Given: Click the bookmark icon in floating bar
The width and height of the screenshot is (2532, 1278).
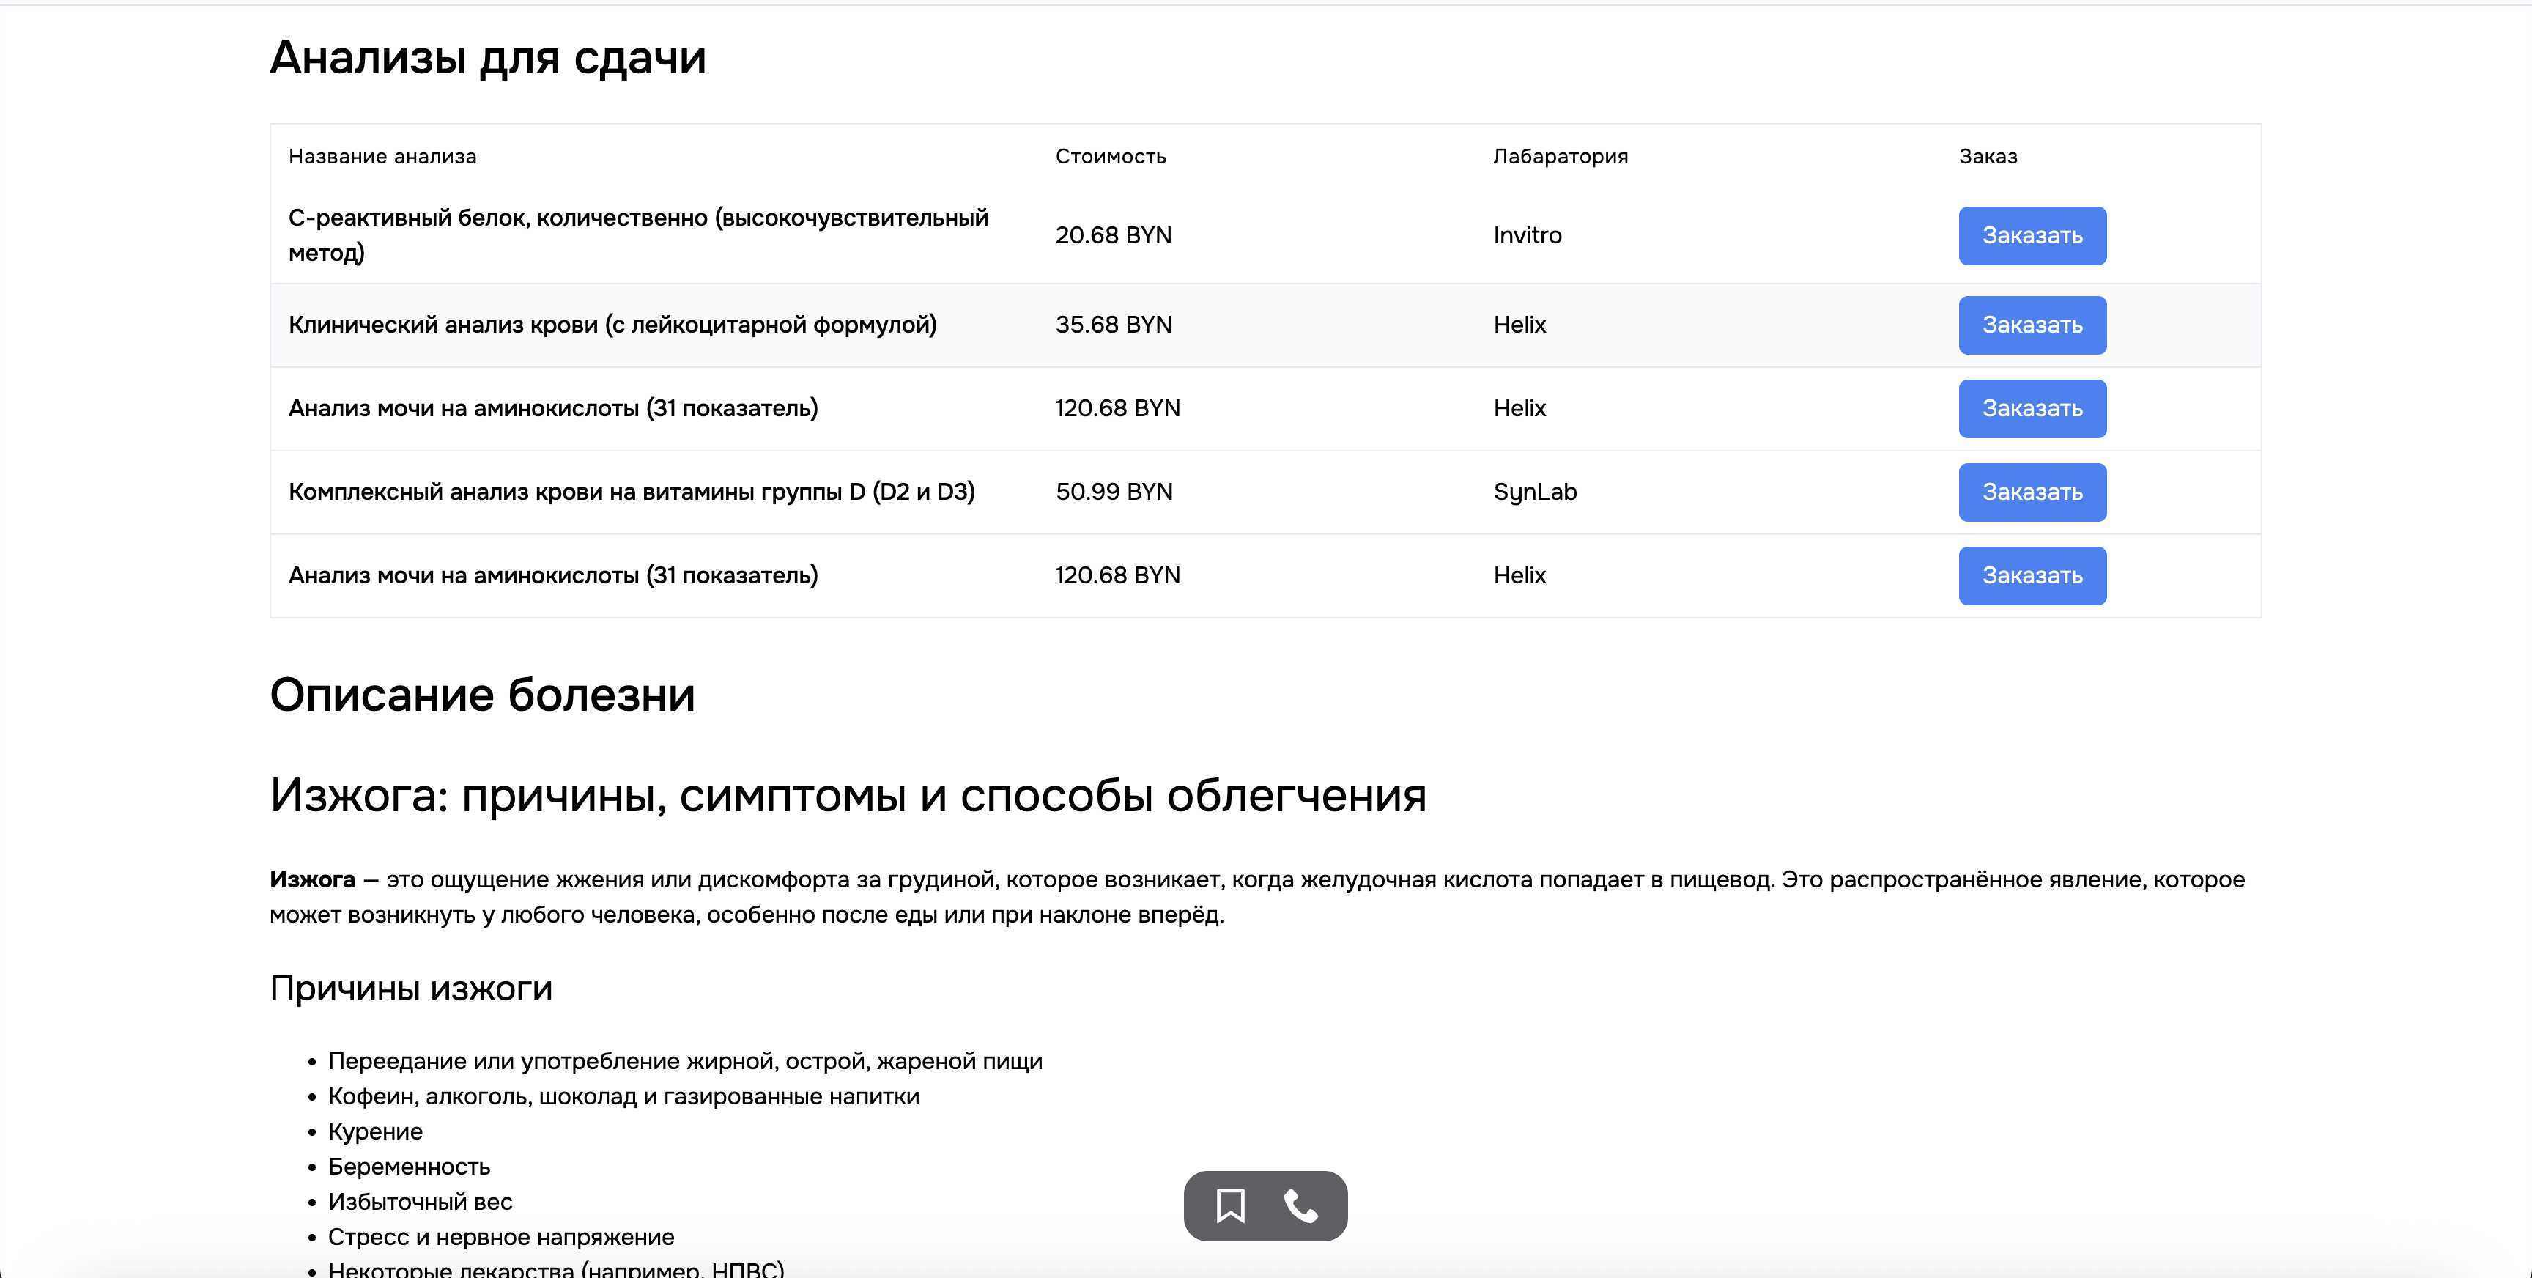Looking at the screenshot, I should (1229, 1205).
